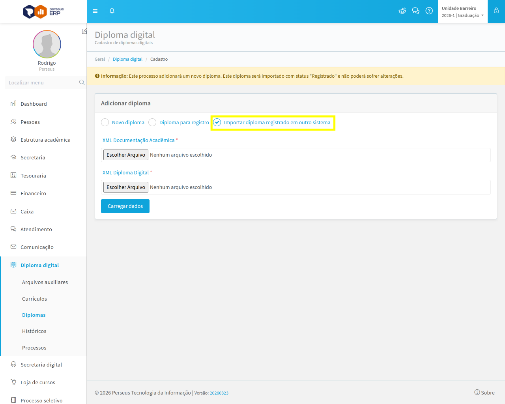505x404 pixels.
Task: Toggle the hamburger menu icon
Action: (x=95, y=11)
